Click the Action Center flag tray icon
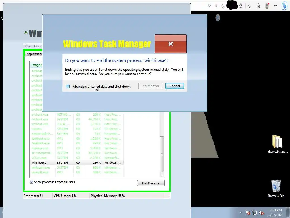The image size is (290, 218). 248,213
